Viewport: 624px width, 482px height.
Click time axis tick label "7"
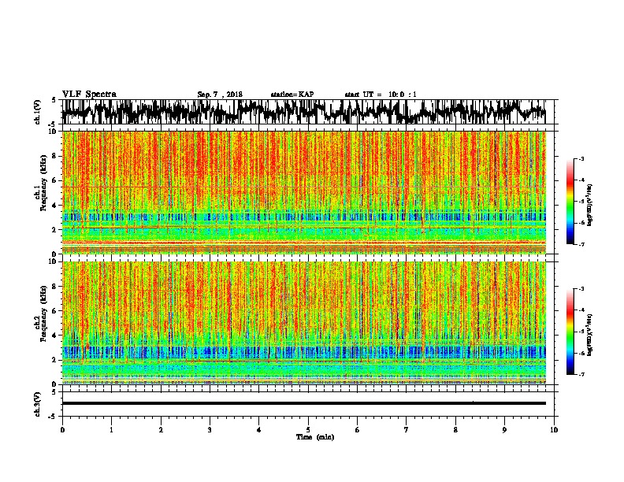(407, 430)
